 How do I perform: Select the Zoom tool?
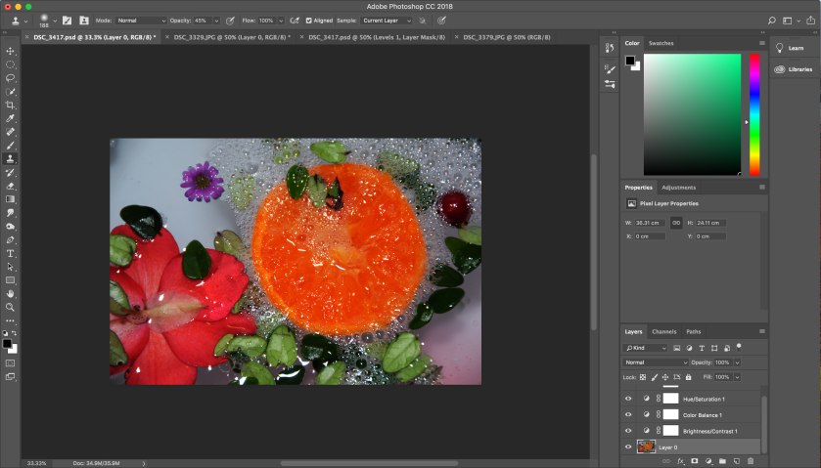[11, 307]
